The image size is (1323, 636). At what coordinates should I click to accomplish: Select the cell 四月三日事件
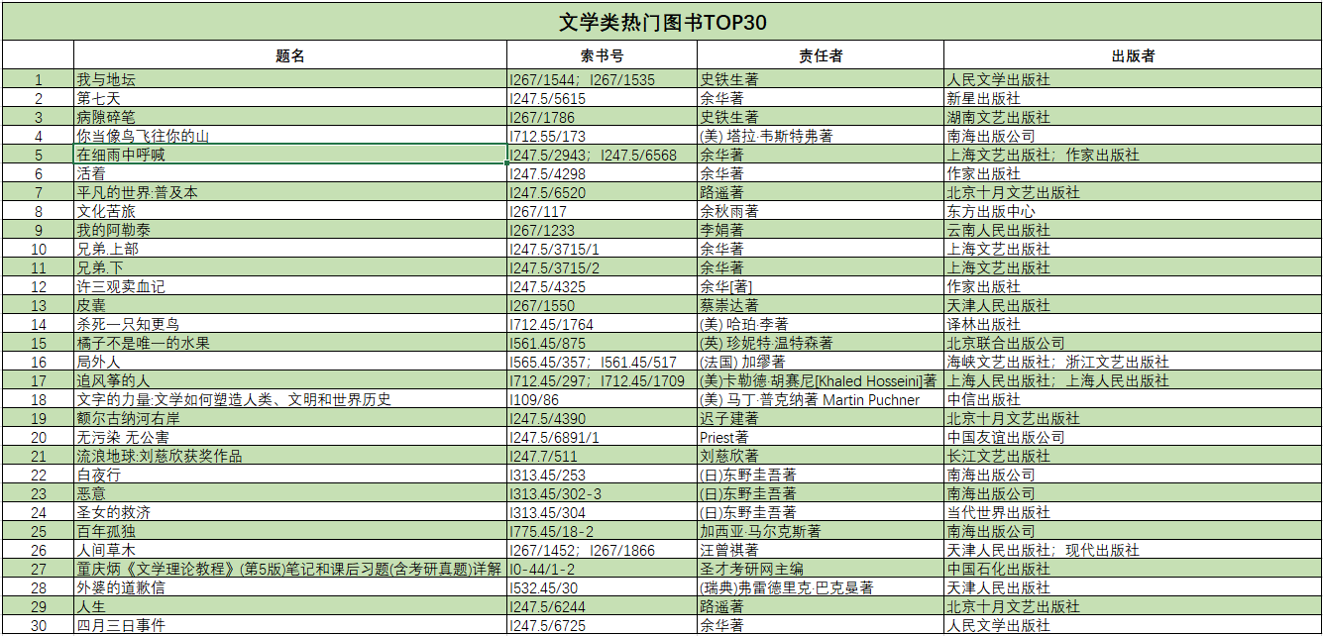click(x=290, y=626)
